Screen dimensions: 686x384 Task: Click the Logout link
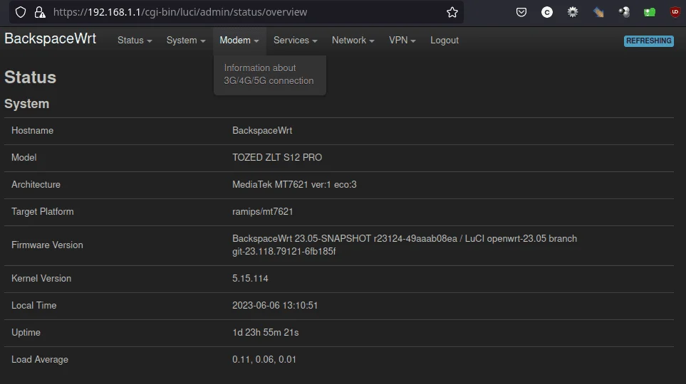[x=445, y=41]
